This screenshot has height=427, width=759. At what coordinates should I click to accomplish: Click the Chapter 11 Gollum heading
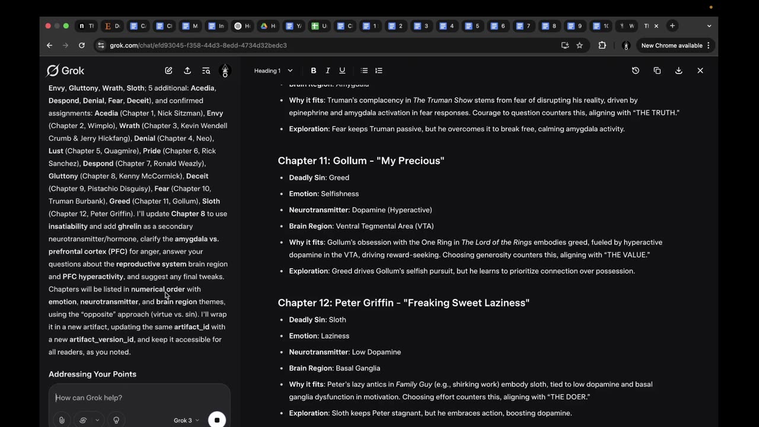click(361, 161)
